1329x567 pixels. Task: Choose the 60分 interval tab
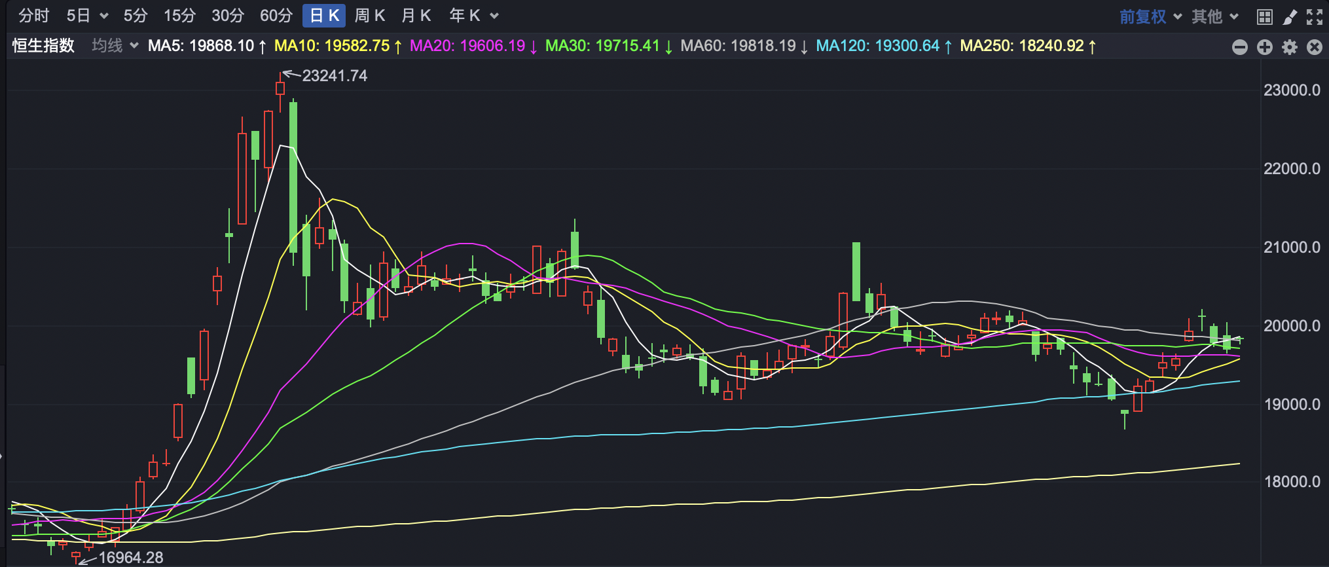(276, 16)
